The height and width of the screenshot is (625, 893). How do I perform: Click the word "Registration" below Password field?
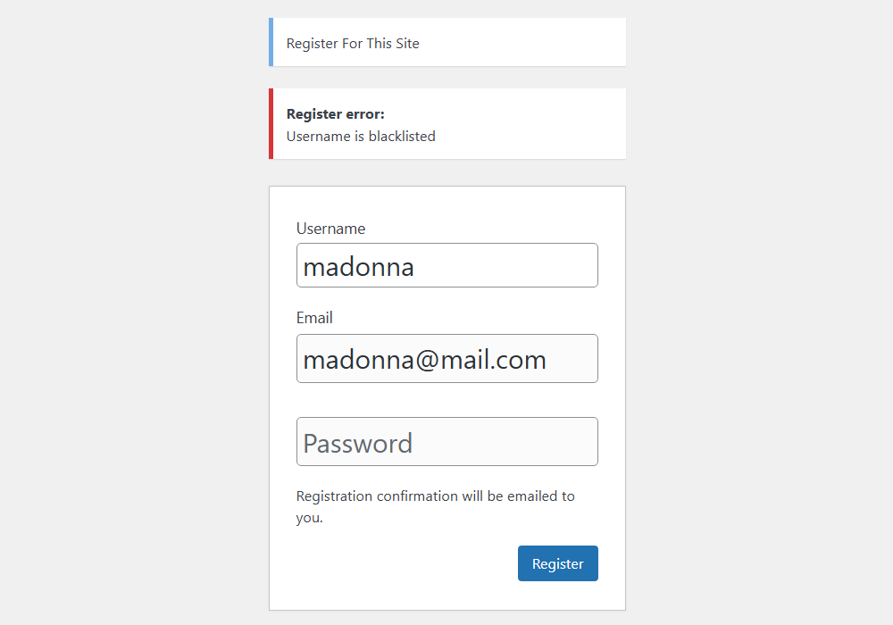click(x=334, y=496)
